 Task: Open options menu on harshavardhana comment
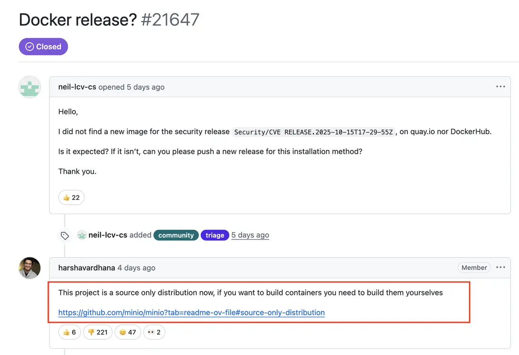tap(500, 268)
